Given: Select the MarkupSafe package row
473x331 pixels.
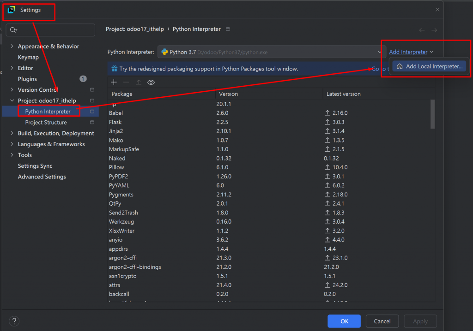Looking at the screenshot, I should pos(269,149).
